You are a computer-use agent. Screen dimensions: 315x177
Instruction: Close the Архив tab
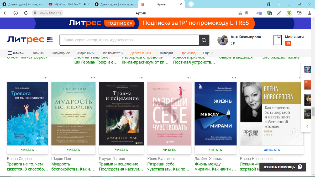click(x=181, y=4)
